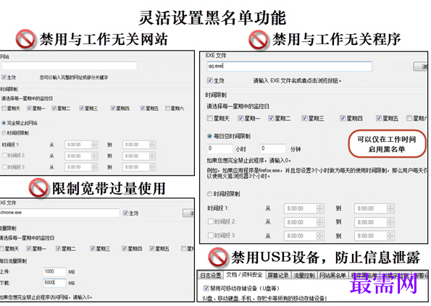Viewport: 431px width, 306px height.
Task: Click the EXE field containing chrome.exe
Action: point(59,213)
